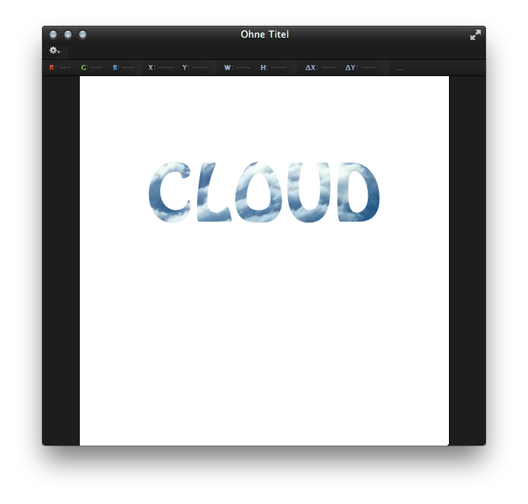Click the window title Ohne Titel
This screenshot has width=528, height=504.
pos(264,35)
